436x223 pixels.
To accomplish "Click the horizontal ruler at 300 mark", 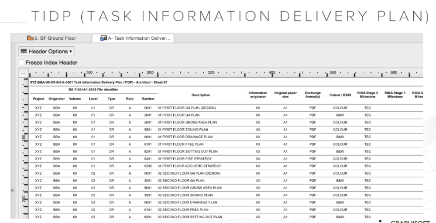I will pyautogui.click(x=211, y=72).
